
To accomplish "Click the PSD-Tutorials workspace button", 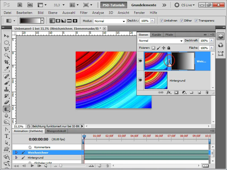I will [x=114, y=5].
